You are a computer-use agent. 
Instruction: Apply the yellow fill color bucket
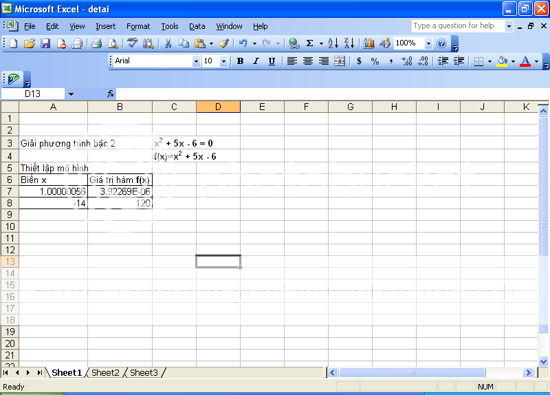pyautogui.click(x=500, y=61)
